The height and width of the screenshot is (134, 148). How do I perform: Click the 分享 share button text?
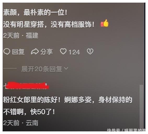pyautogui.click(x=47, y=52)
